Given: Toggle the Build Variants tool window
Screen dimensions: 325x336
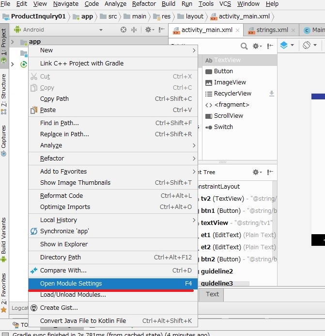Looking at the screenshot, I should click(x=4, y=240).
